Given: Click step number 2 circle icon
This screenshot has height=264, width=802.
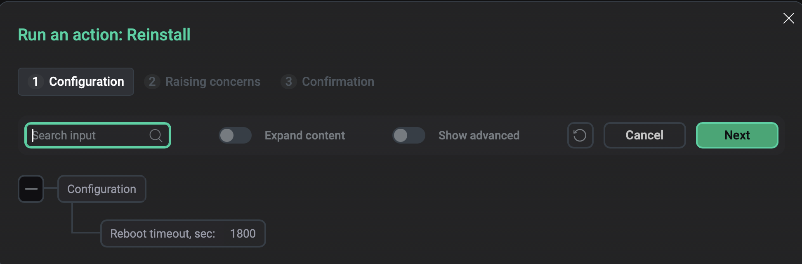Looking at the screenshot, I should 152,81.
